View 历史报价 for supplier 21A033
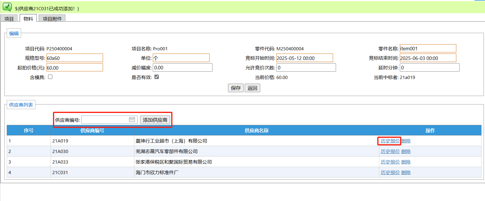Viewport: 485px width, 201px height. [x=390, y=162]
